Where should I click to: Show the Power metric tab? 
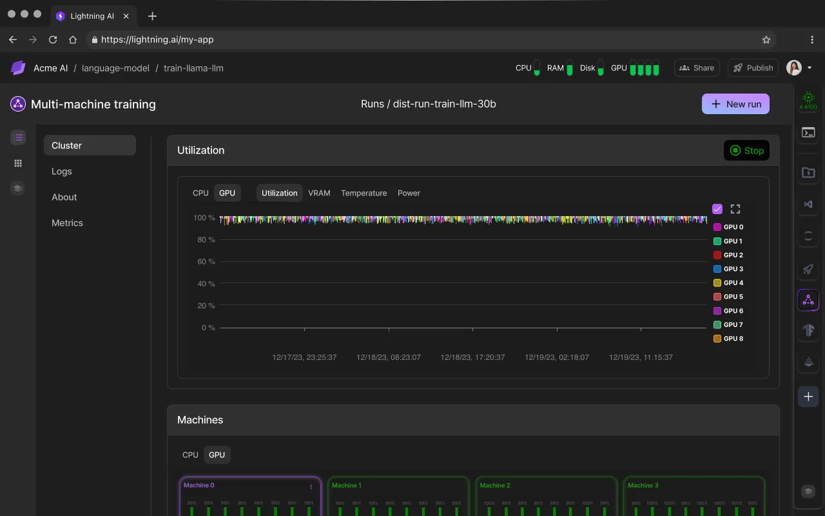409,193
